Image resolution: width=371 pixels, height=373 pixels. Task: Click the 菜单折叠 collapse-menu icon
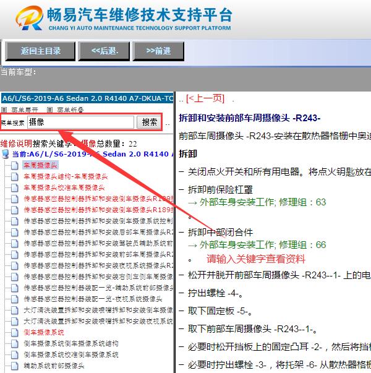tap(49, 109)
